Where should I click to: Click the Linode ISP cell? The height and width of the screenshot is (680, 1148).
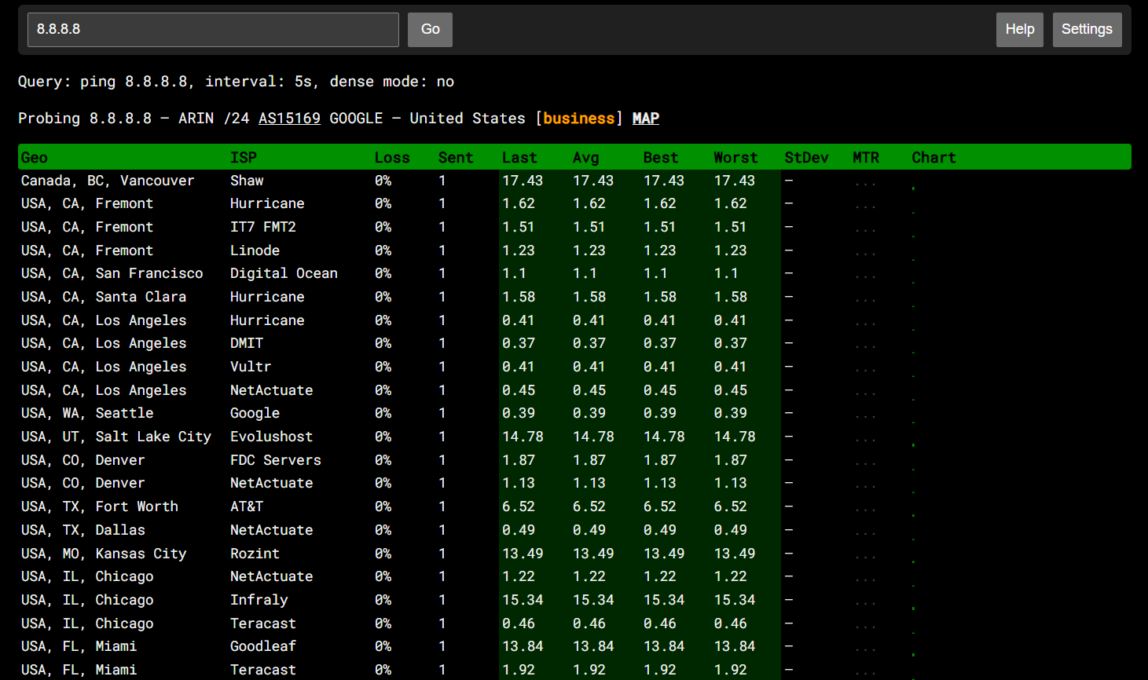click(x=255, y=250)
